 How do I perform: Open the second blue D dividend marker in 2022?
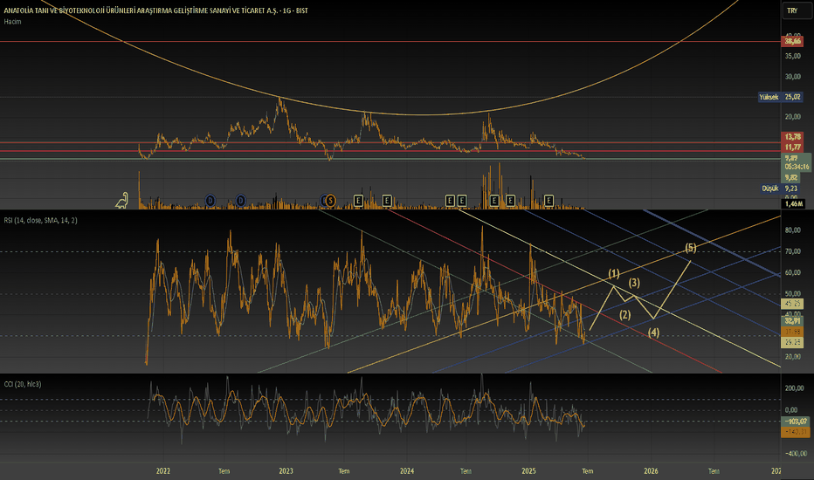(x=240, y=201)
